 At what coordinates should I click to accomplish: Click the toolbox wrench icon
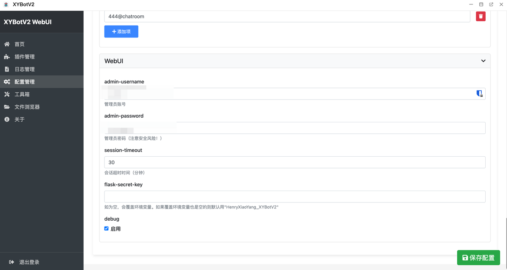(7, 94)
